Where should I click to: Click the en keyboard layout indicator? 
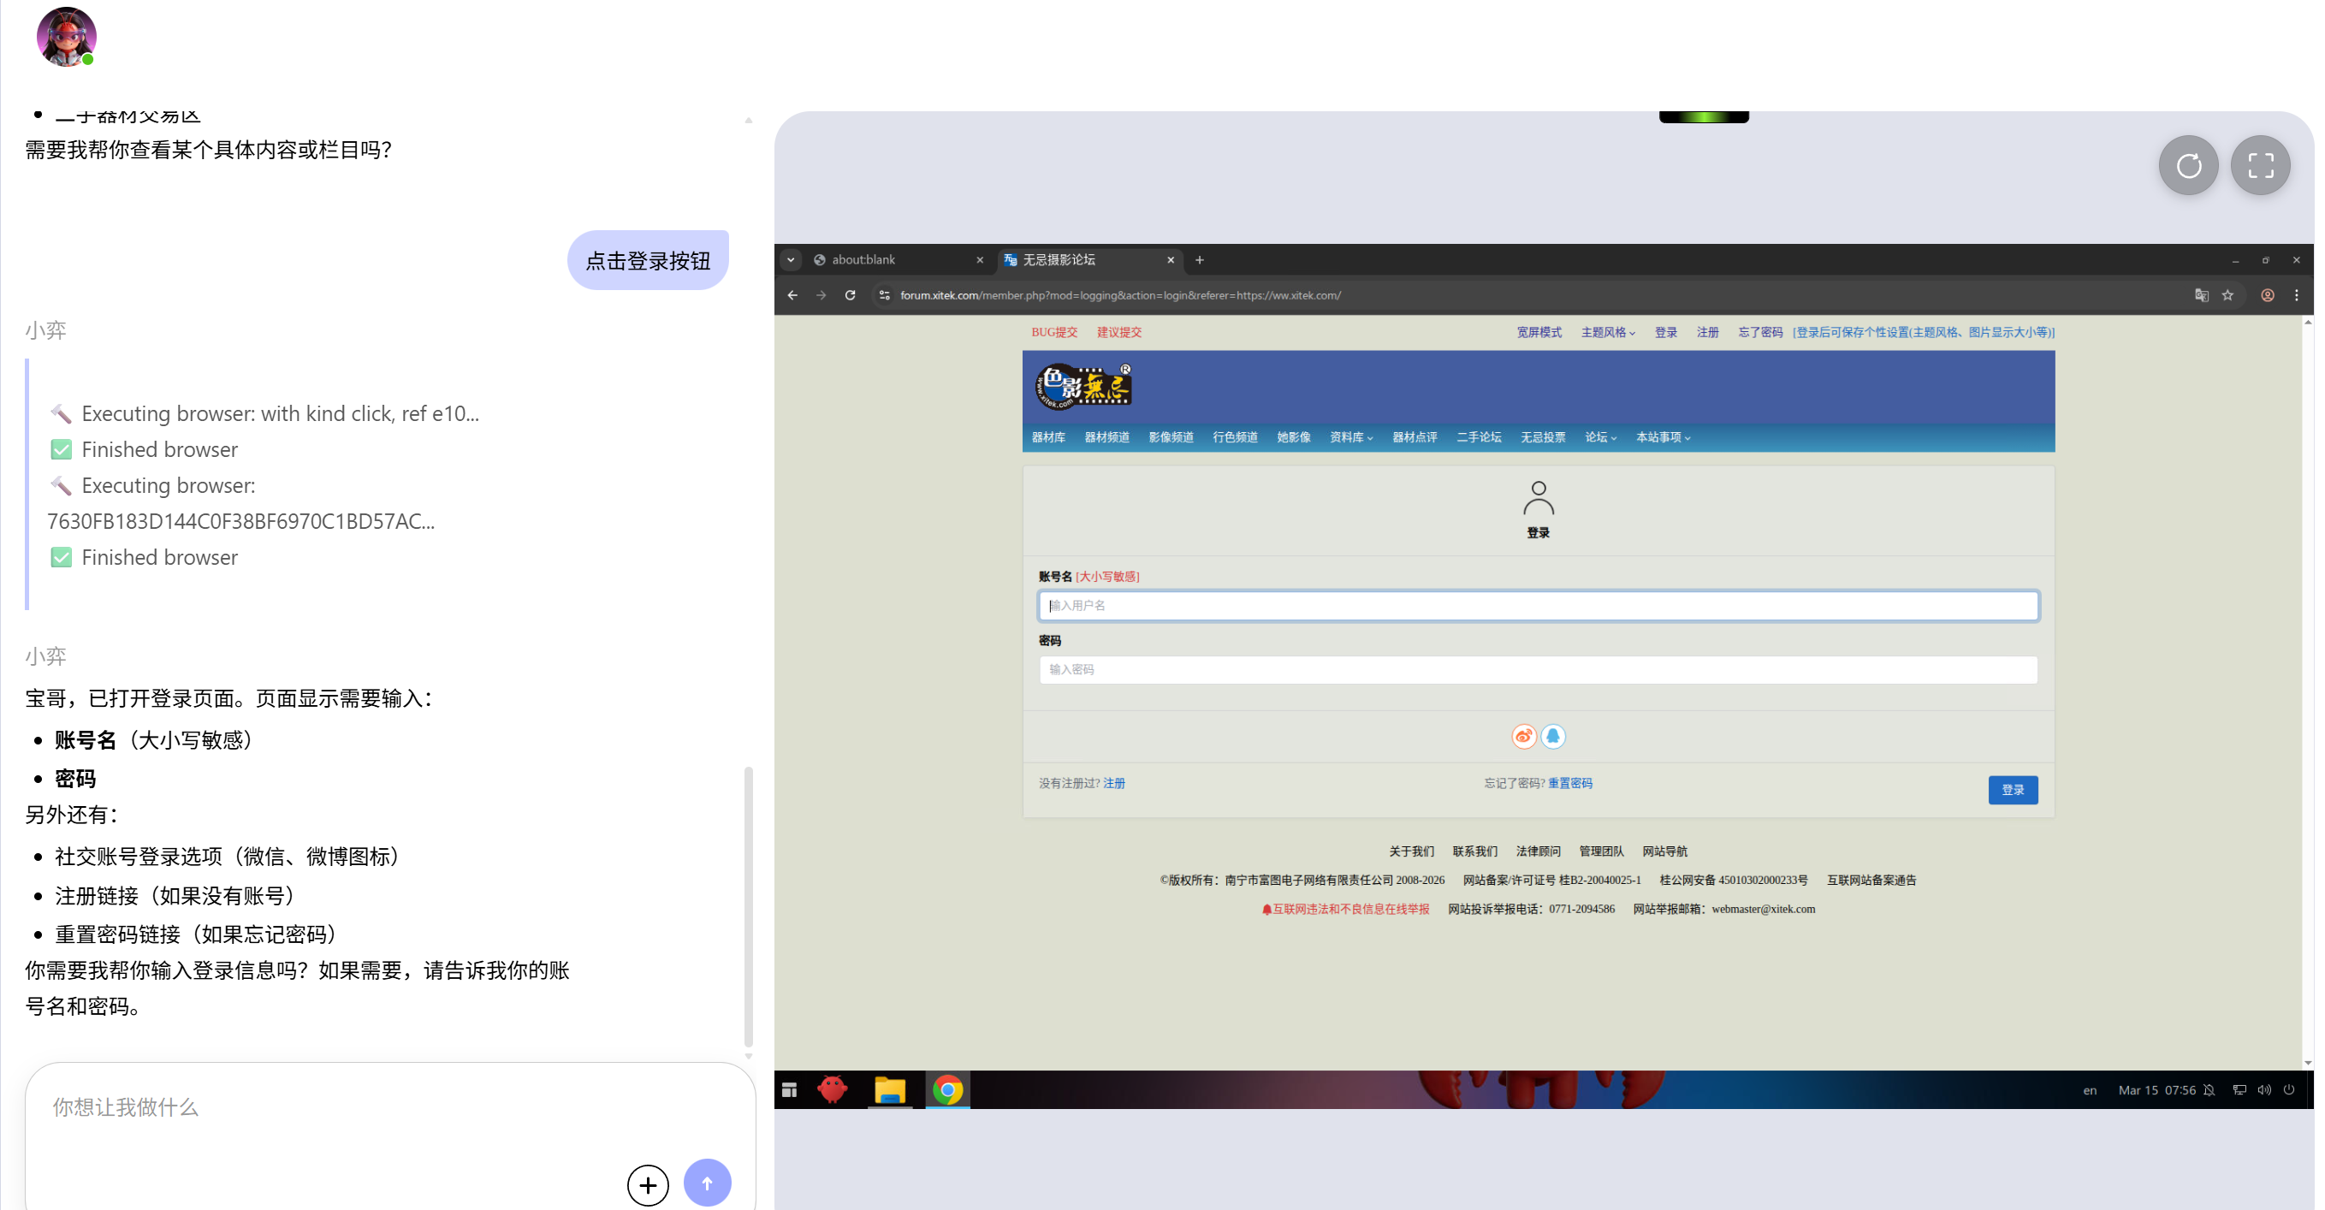tap(2090, 1091)
